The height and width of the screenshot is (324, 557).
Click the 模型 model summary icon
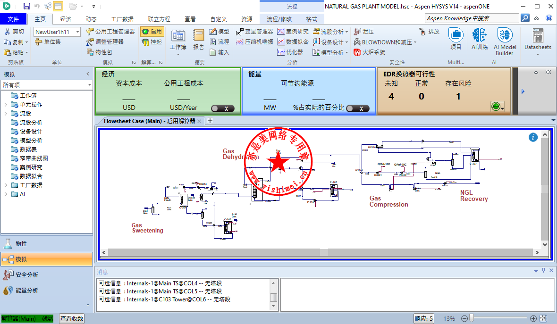click(219, 32)
